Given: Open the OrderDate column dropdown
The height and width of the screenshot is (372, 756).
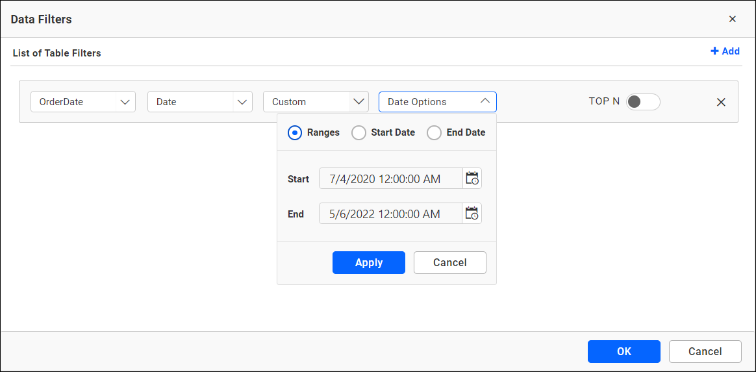Looking at the screenshot, I should [x=83, y=102].
